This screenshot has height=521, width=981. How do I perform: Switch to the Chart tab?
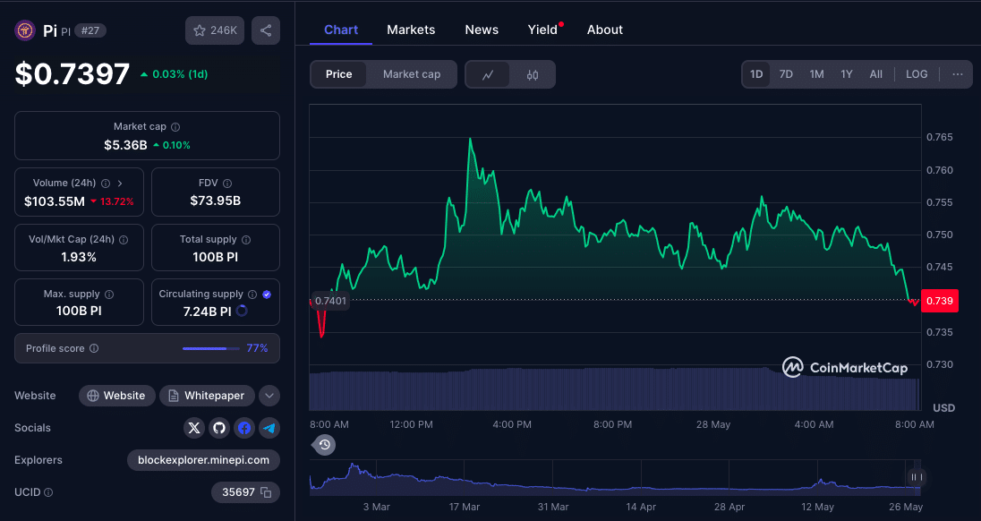pyautogui.click(x=341, y=30)
